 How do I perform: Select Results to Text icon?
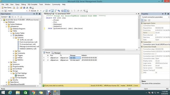coord(62,11)
